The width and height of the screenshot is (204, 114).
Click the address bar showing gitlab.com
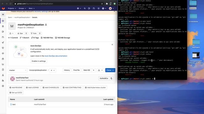click(57, 4)
